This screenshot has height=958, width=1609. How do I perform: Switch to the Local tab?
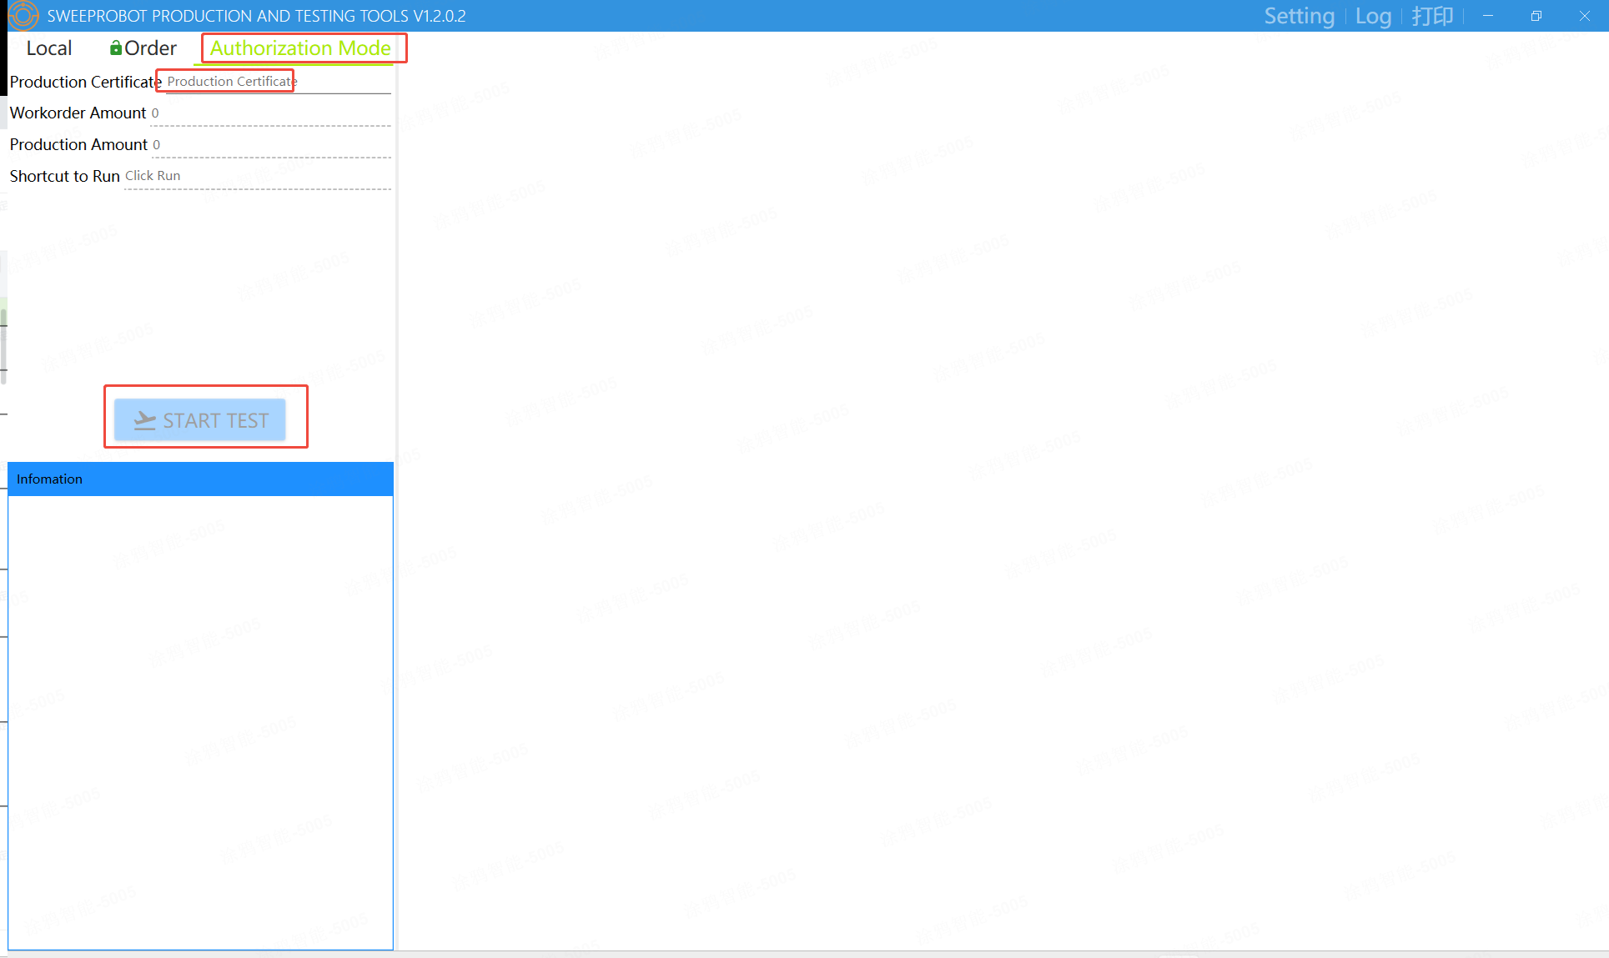click(x=49, y=48)
